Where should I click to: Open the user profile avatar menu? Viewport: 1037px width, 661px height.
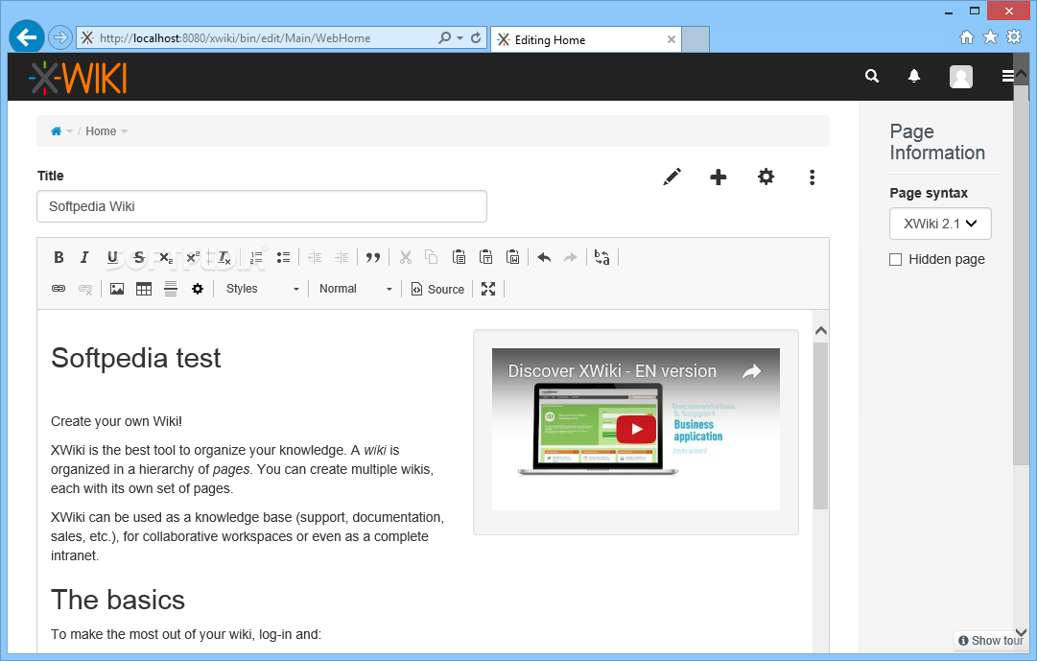[961, 77]
